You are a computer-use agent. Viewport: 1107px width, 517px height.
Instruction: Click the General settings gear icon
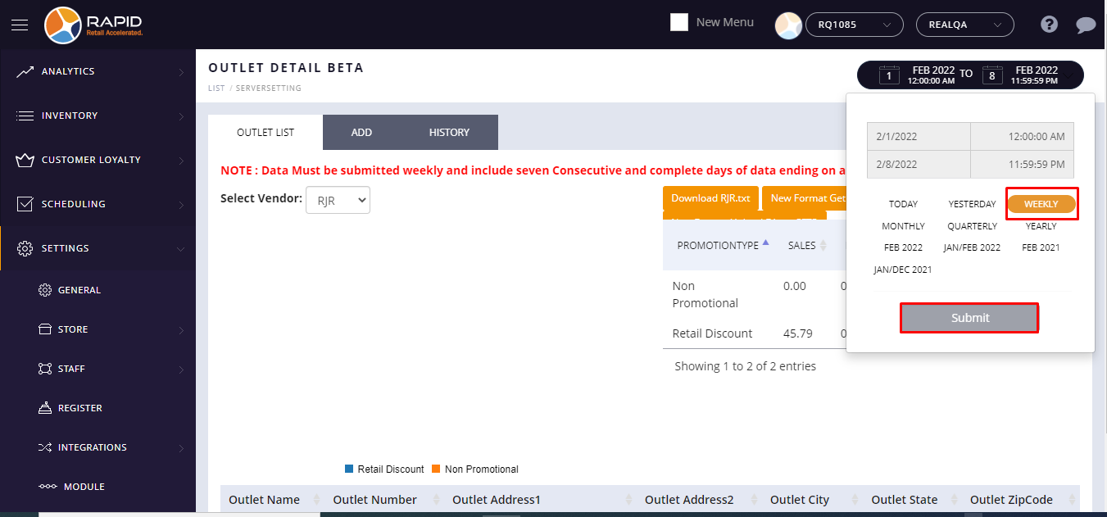coord(44,290)
